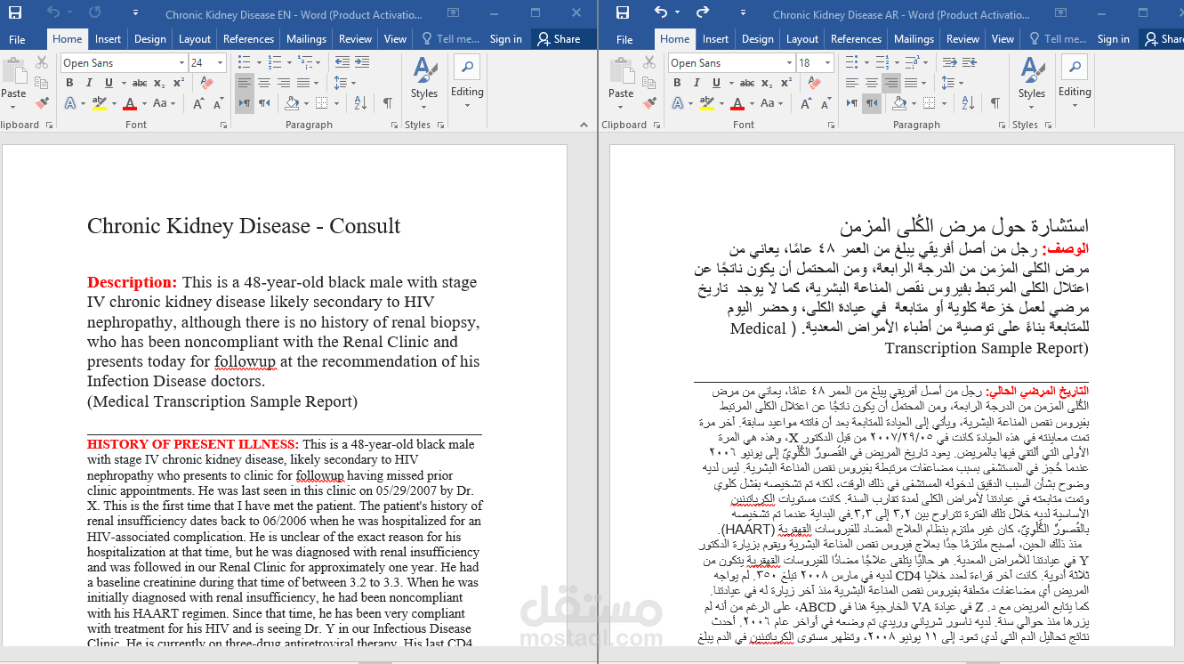This screenshot has width=1184, height=664.
Task: Apply red font color in EN window
Action: coord(130,103)
